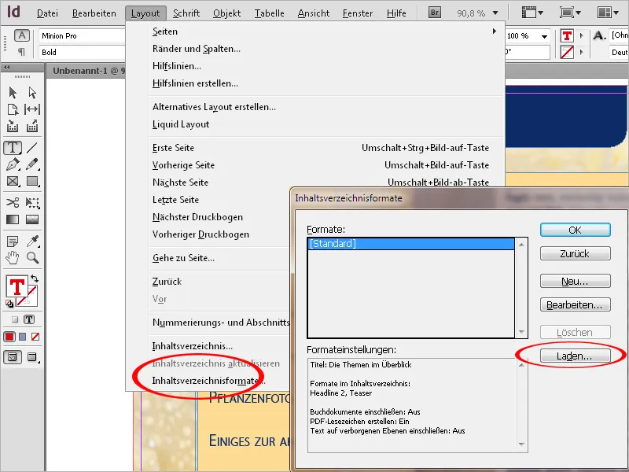629x472 pixels.
Task: Click the Bearbeiten... button
Action: pyautogui.click(x=576, y=305)
